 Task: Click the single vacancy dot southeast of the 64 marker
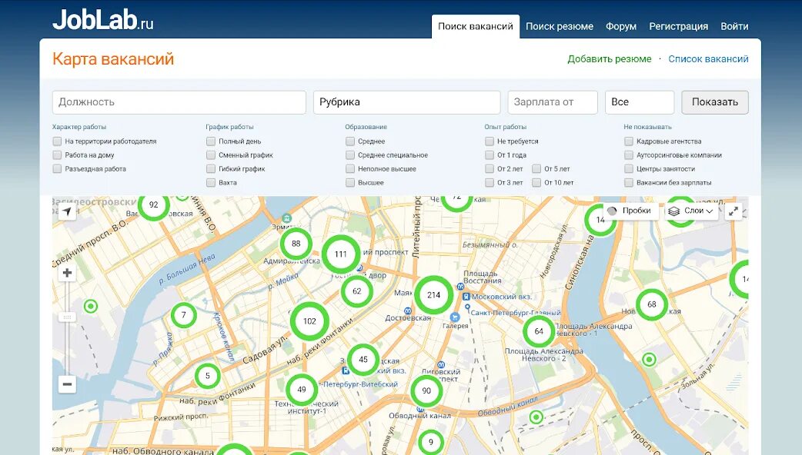[649, 360]
